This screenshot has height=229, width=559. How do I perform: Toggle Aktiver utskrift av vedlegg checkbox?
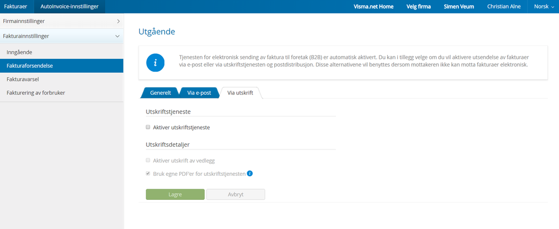pyautogui.click(x=148, y=161)
